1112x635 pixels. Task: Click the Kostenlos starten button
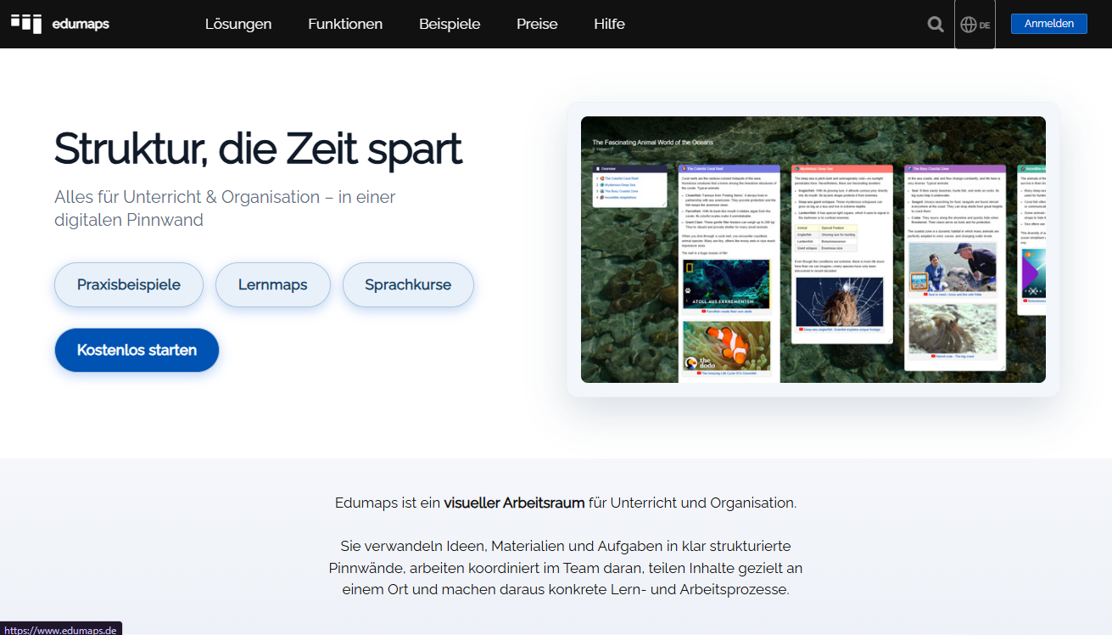pos(137,350)
